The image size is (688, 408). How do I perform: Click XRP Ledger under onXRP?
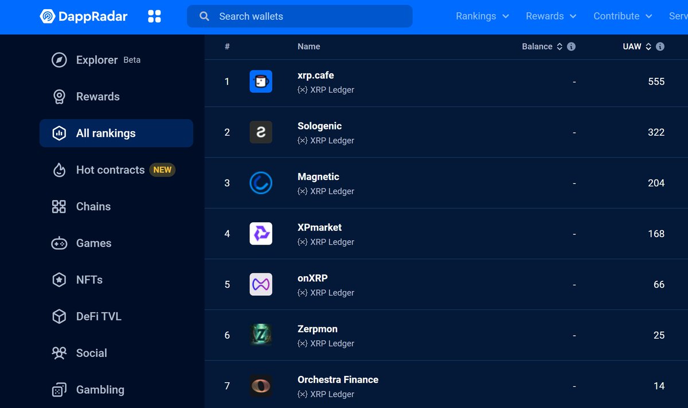pyautogui.click(x=326, y=293)
